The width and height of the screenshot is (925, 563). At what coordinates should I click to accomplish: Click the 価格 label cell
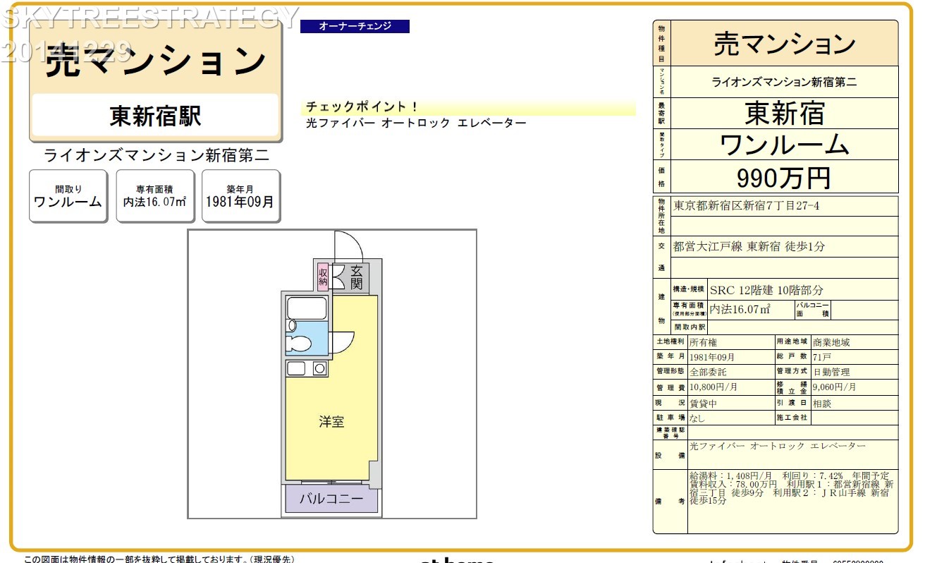point(661,176)
